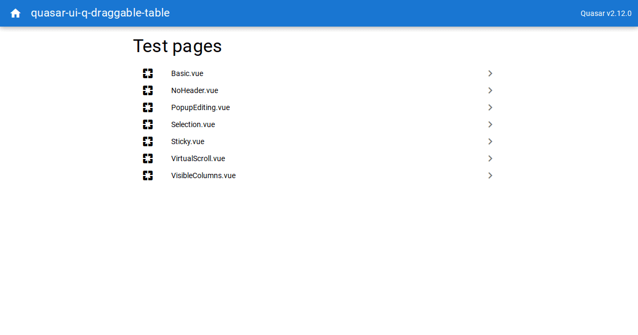
Task: Open the Basic.vue test page
Action: [x=187, y=73]
